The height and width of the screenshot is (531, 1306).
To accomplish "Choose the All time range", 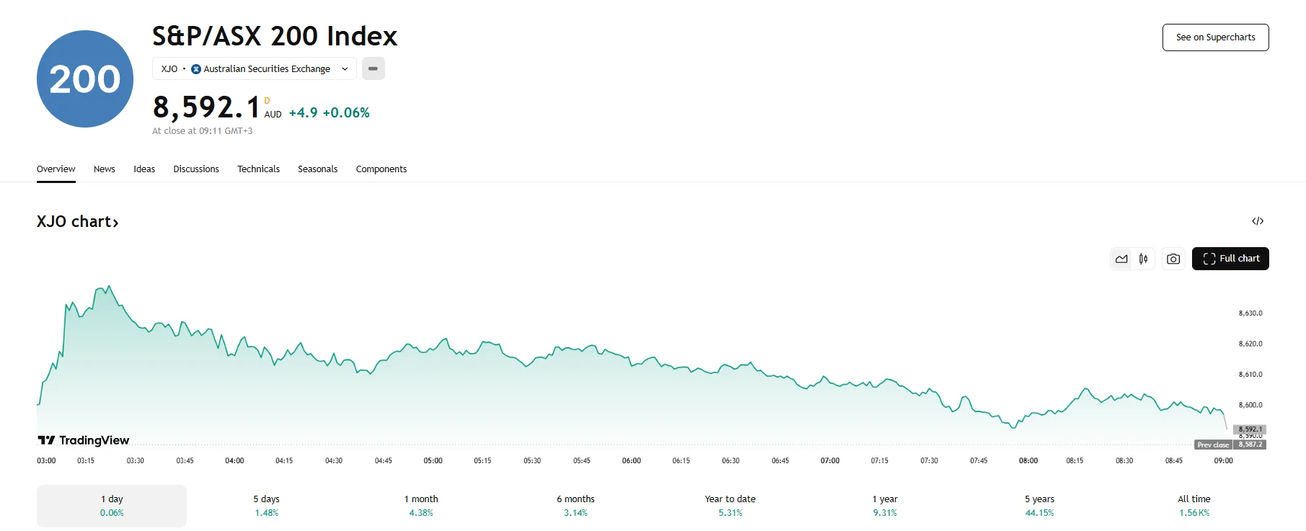I will tap(1194, 506).
